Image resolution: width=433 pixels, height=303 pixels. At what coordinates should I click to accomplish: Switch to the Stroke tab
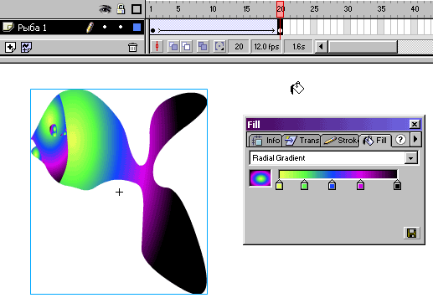point(341,141)
